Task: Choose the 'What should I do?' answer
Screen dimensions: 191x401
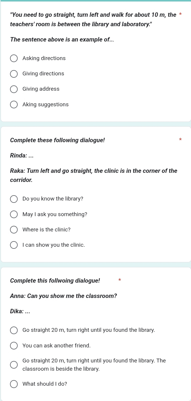Action: 14,384
